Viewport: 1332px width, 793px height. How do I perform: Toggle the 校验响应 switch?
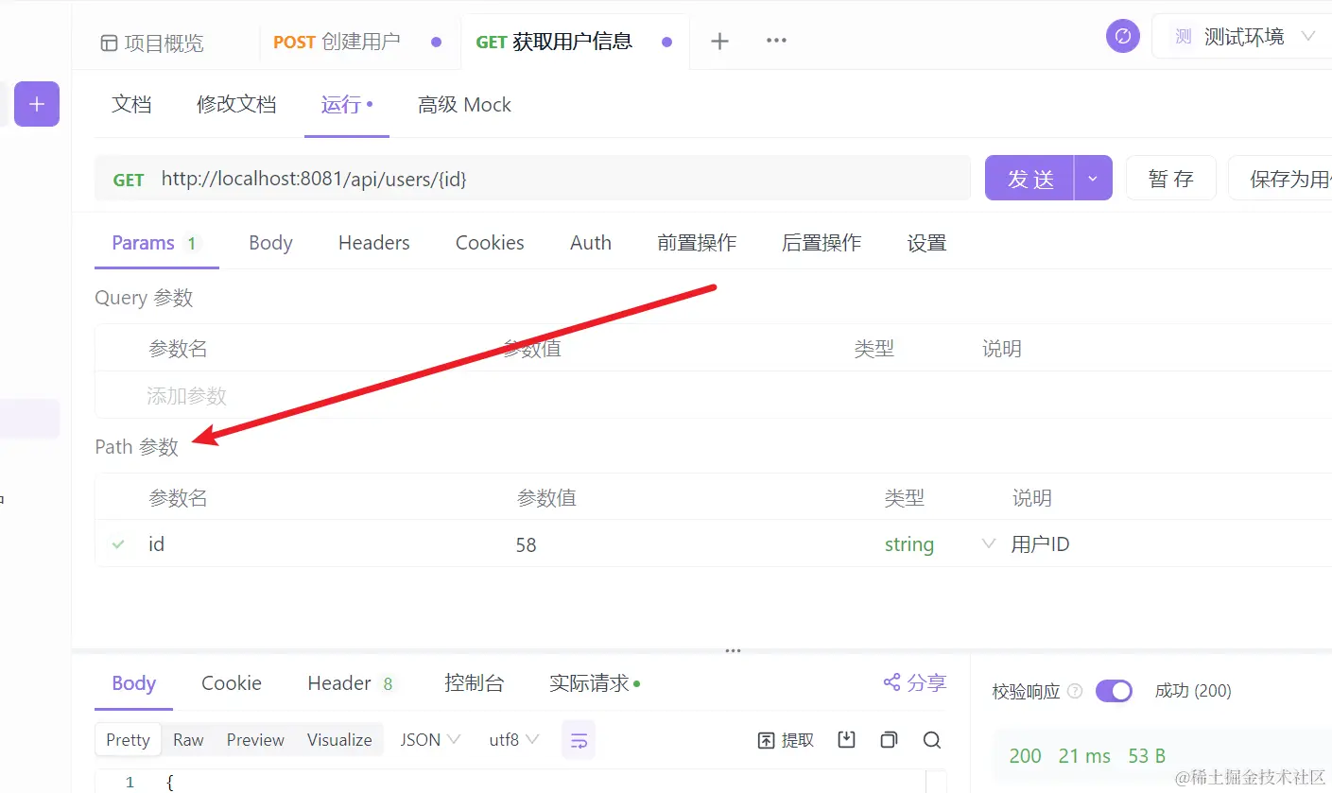(1114, 691)
